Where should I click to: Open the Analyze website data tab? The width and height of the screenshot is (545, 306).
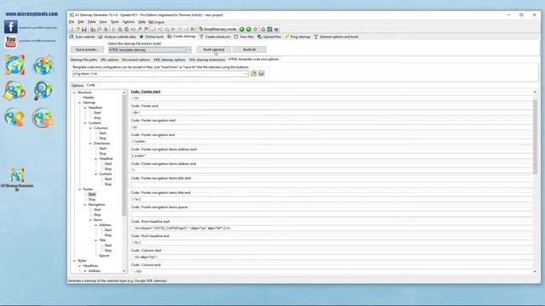pyautogui.click(x=118, y=37)
